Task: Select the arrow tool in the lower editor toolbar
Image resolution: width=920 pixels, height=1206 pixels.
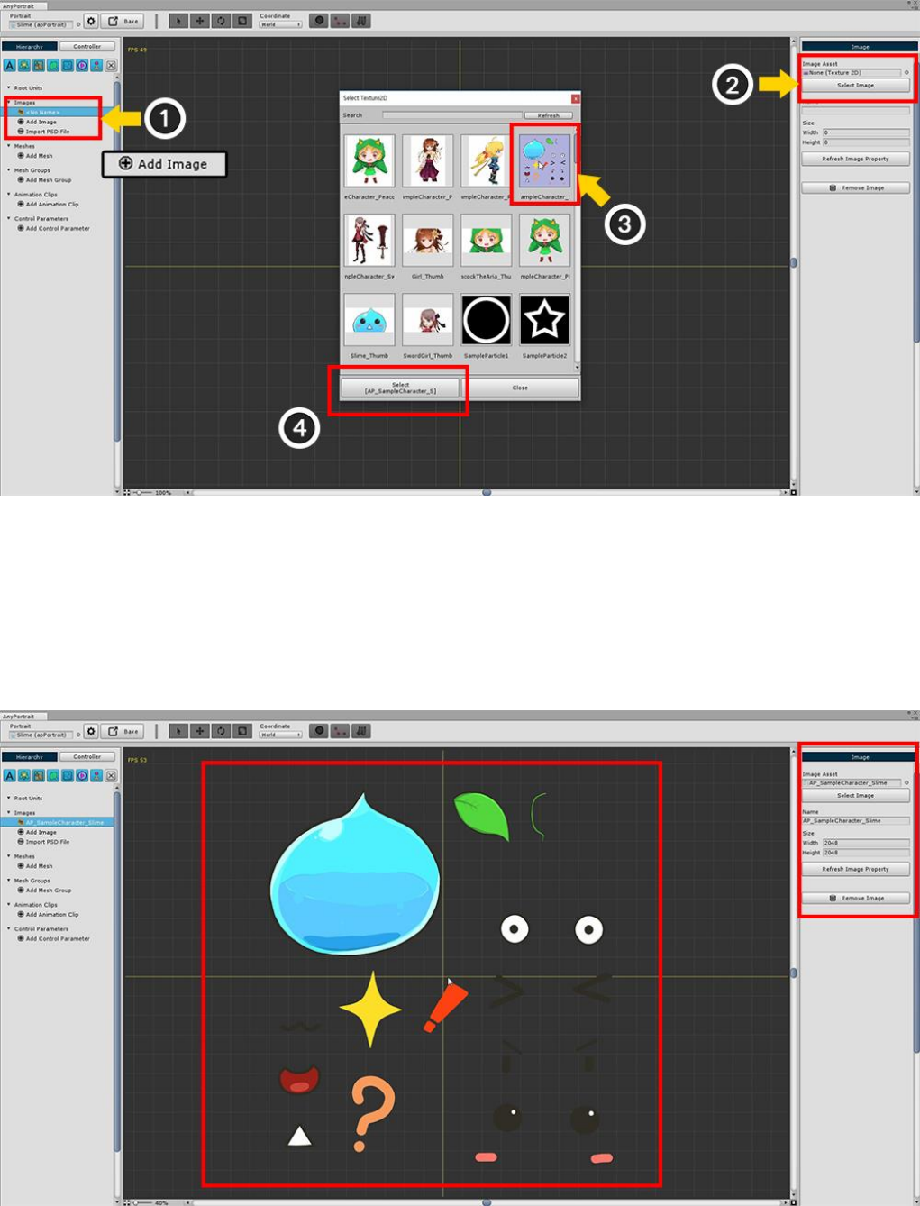Action: click(178, 731)
